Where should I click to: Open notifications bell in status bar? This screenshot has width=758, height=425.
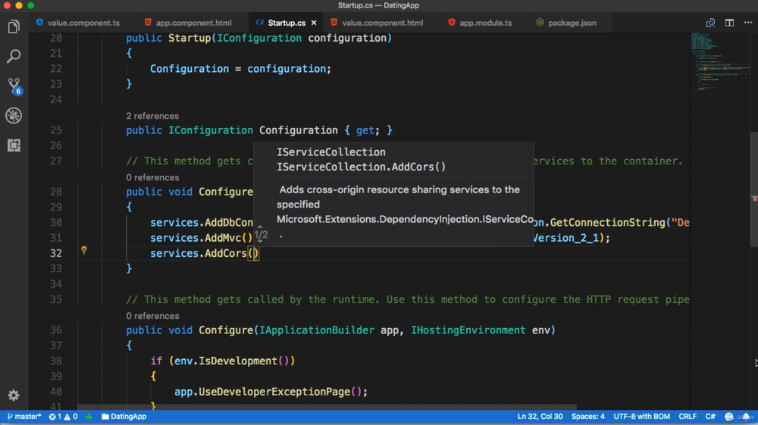[747, 417]
